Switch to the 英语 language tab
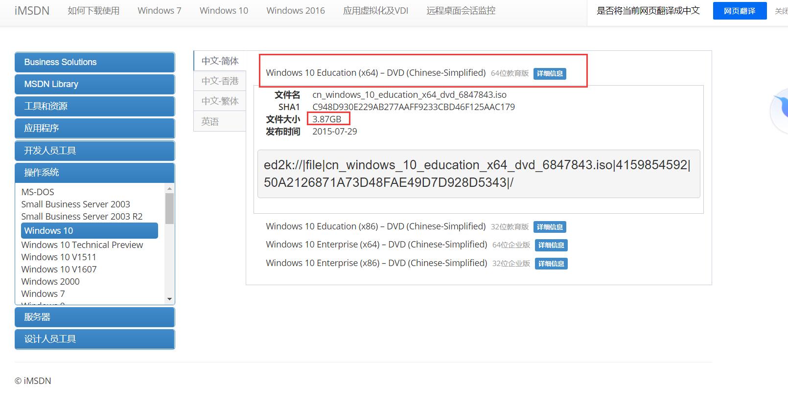Viewport: 788px width, 404px height. point(220,121)
